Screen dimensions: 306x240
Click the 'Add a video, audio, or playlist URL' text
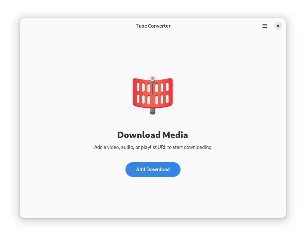(x=130, y=147)
